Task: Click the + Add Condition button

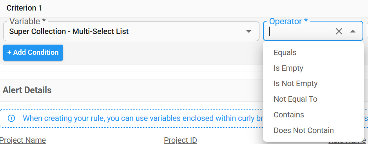Action: point(33,52)
